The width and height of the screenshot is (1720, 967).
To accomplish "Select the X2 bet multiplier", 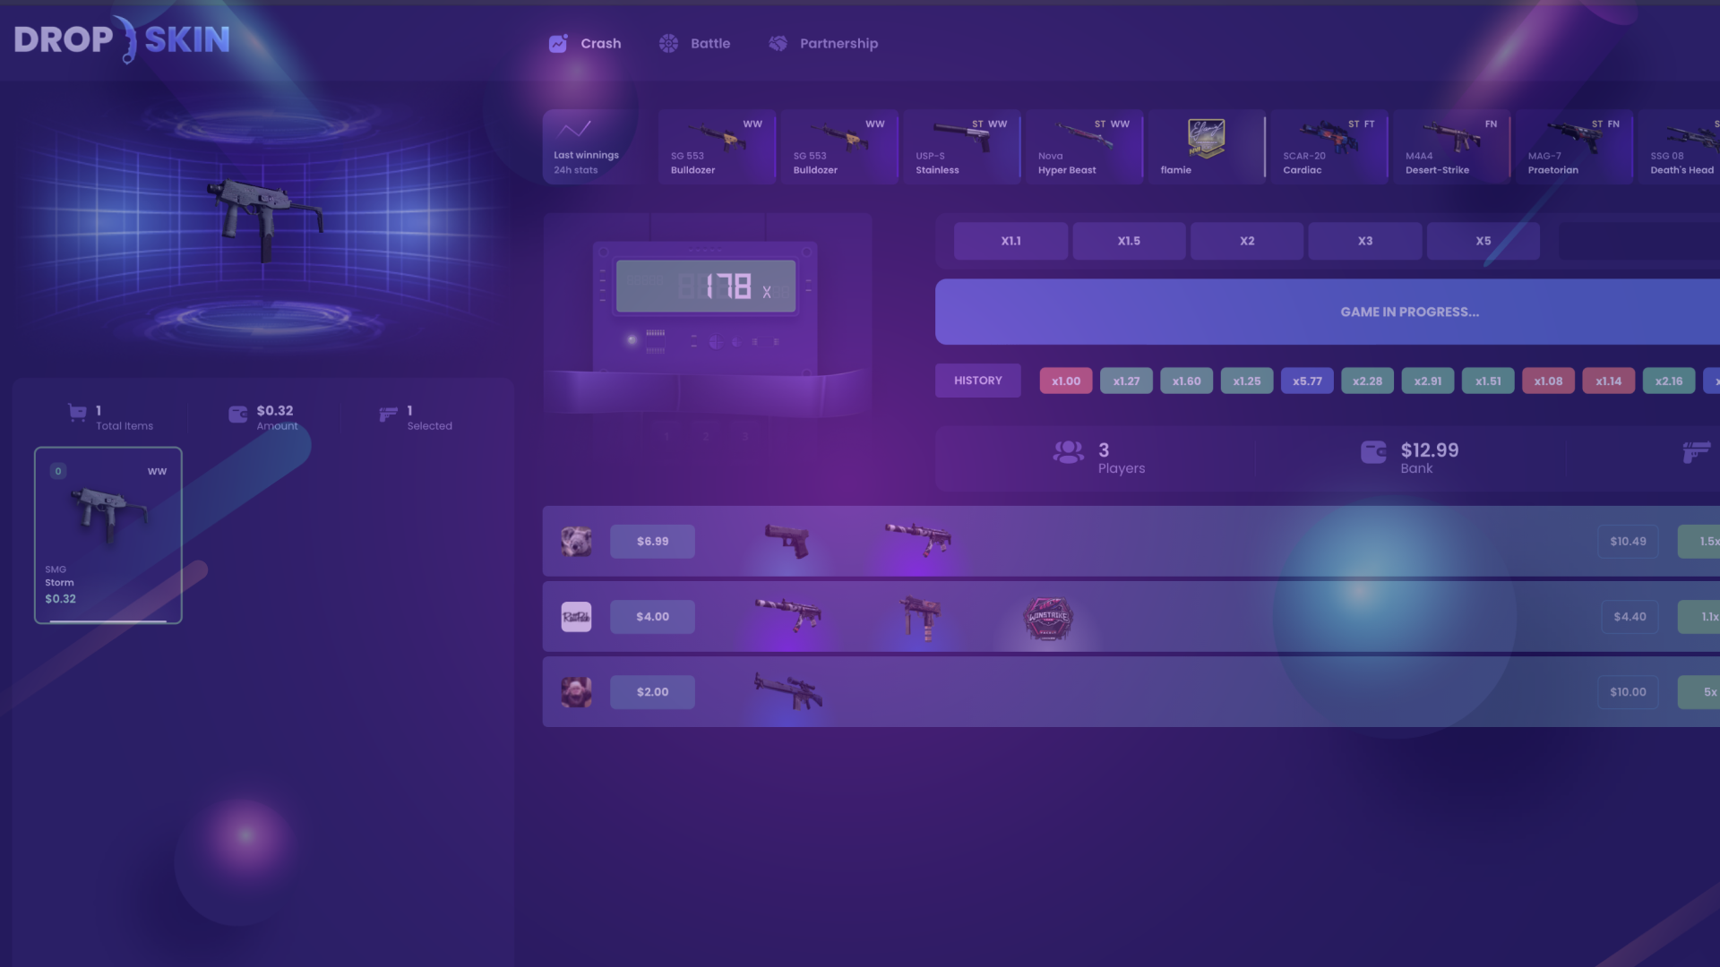I will pyautogui.click(x=1246, y=240).
